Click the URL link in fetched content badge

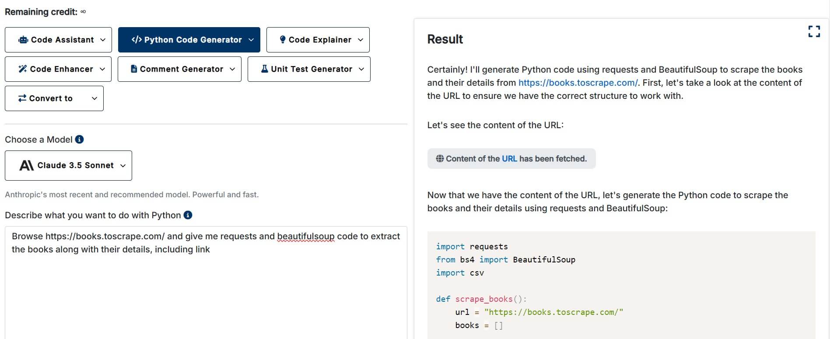click(x=509, y=159)
